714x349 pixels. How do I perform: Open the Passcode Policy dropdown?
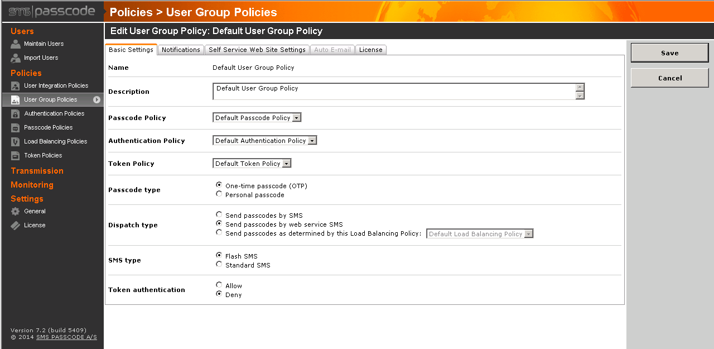(x=257, y=118)
